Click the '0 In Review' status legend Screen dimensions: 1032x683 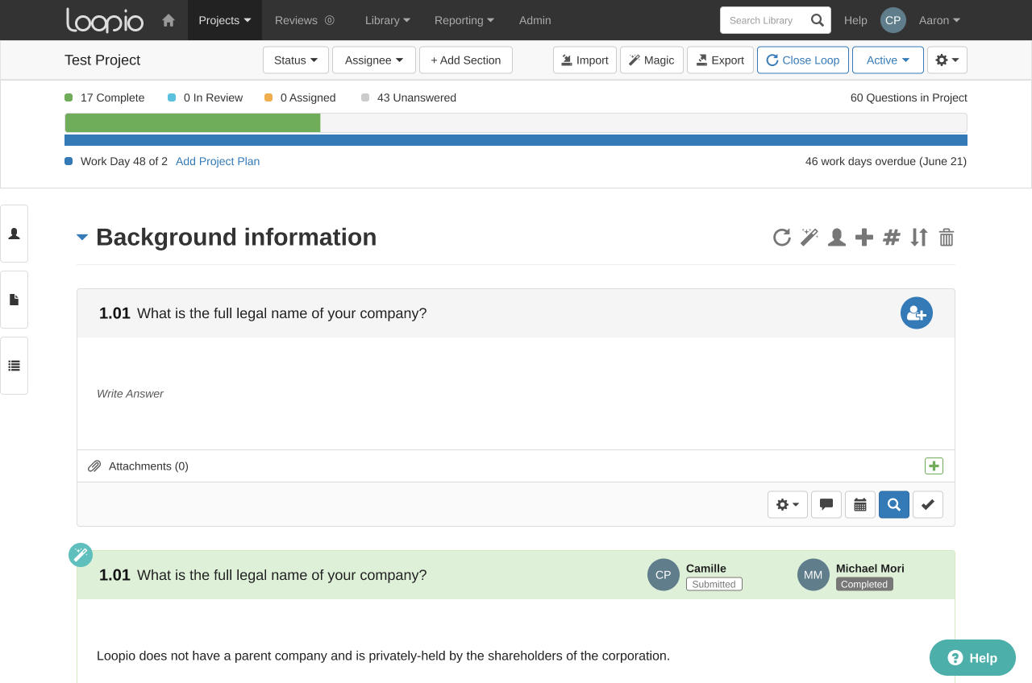[206, 97]
